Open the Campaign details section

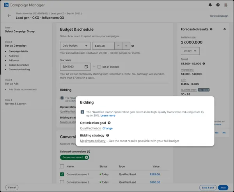click(18, 51)
